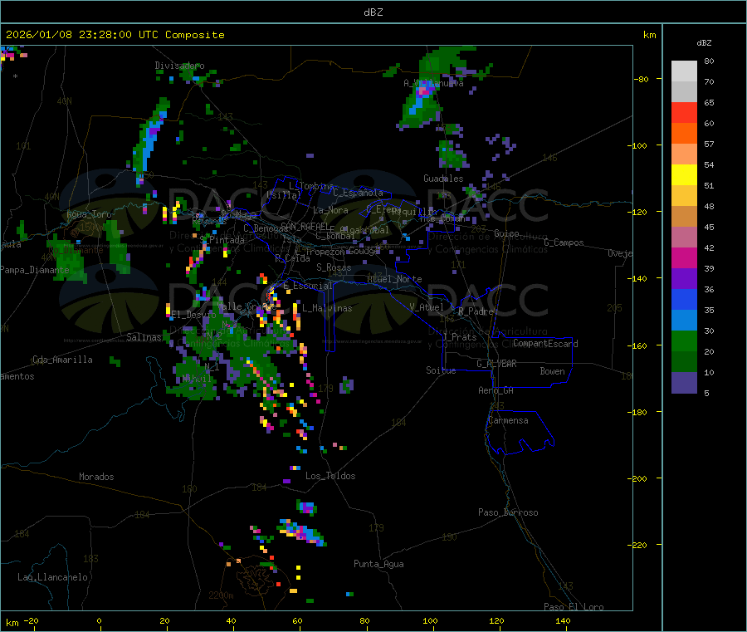The image size is (747, 632).
Task: Click the white 80 dBZ legend swatch
Action: point(684,71)
